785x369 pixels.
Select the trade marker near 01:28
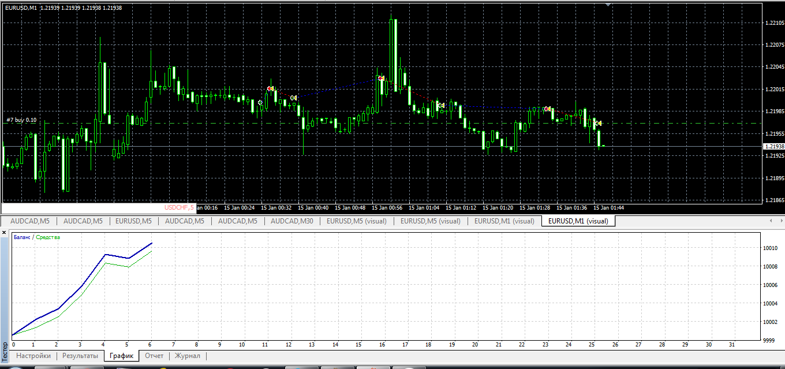547,109
